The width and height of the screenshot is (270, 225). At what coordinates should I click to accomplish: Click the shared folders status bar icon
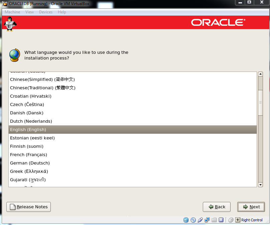coord(214,220)
